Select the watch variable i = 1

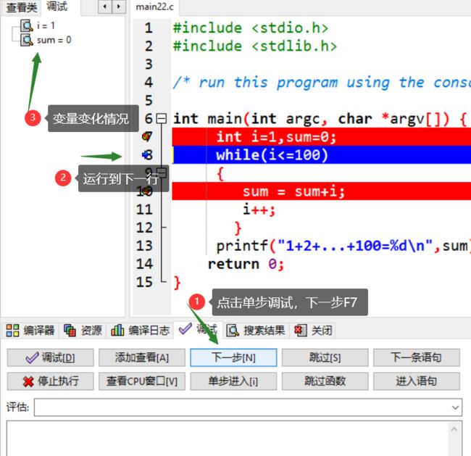[x=46, y=26]
